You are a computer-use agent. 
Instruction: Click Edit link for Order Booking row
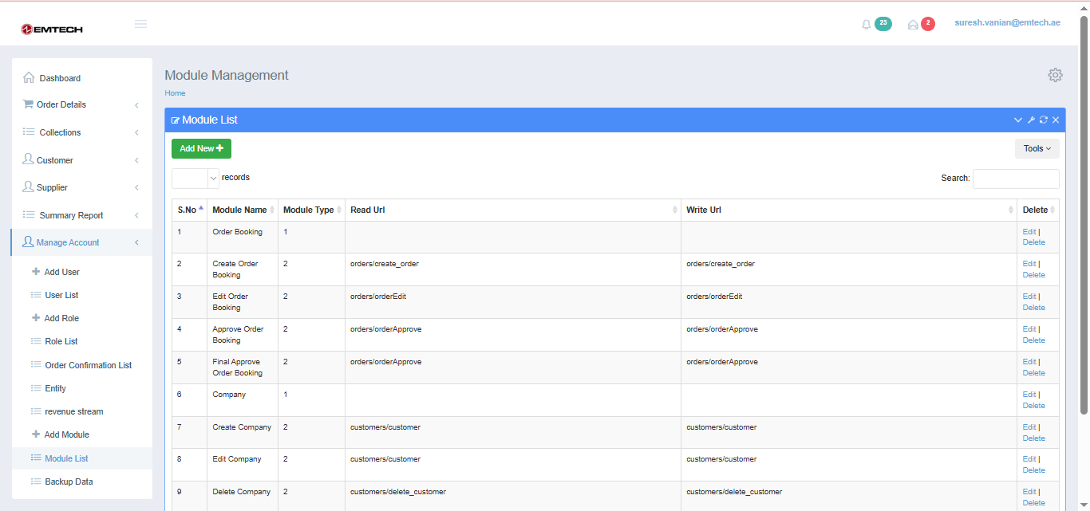1029,232
